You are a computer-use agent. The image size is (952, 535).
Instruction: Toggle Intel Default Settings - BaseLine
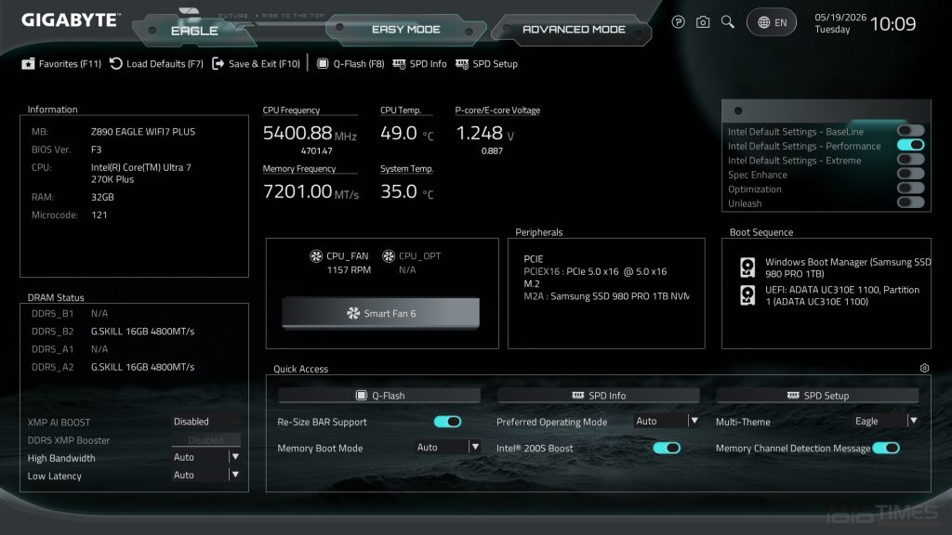(x=911, y=130)
